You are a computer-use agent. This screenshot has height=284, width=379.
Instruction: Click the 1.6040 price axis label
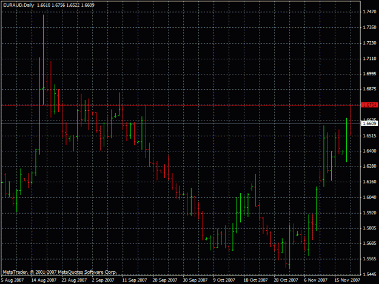tap(369, 197)
